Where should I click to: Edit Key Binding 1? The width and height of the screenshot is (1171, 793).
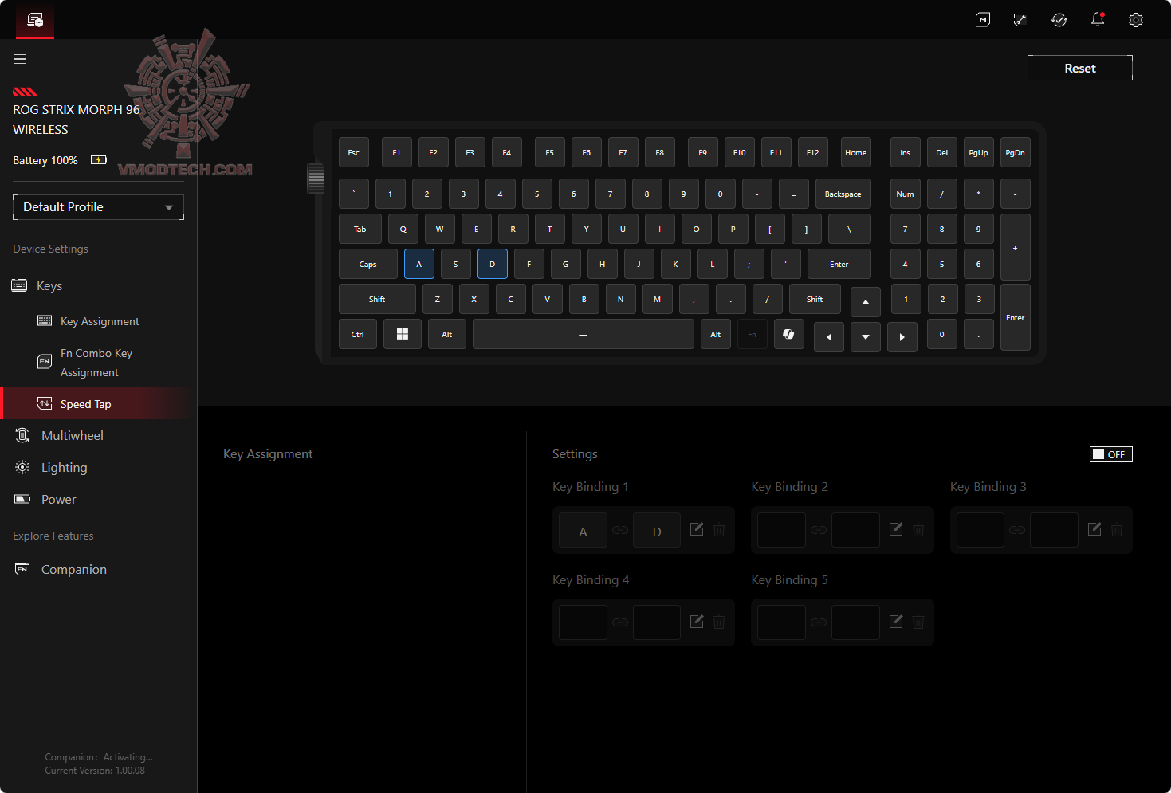[697, 529]
